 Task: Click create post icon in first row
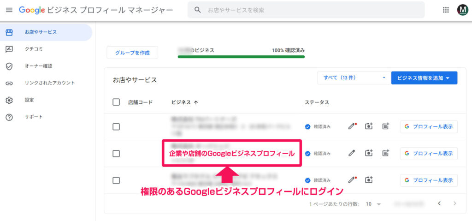(385, 126)
